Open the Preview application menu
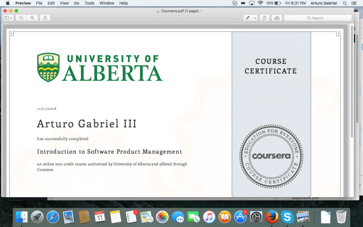The height and width of the screenshot is (227, 363). (x=23, y=3)
